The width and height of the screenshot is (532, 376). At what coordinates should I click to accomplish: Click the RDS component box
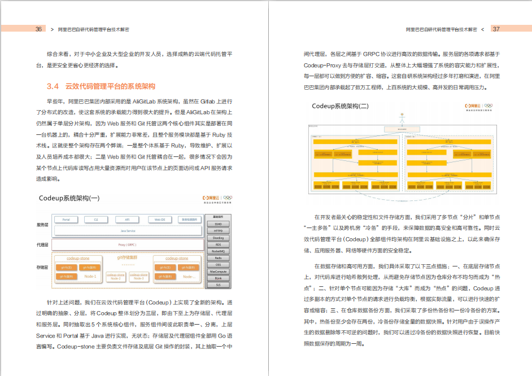click(218, 244)
